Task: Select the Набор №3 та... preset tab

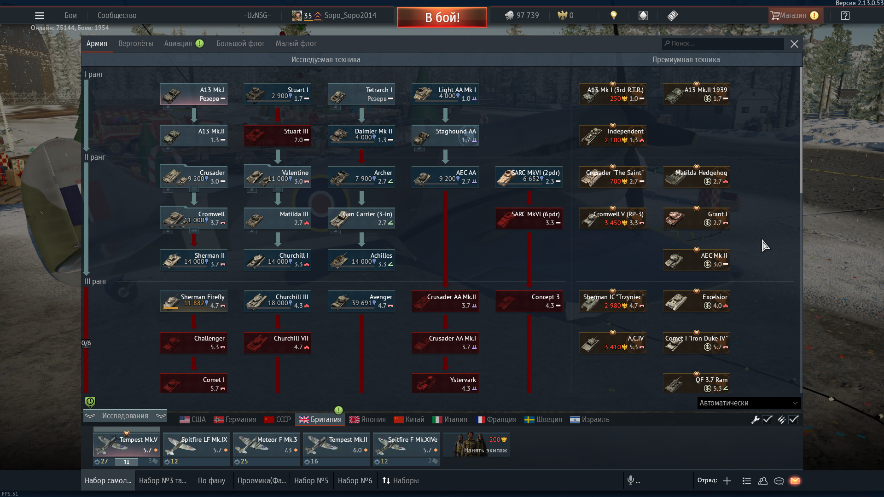Action: tap(163, 480)
